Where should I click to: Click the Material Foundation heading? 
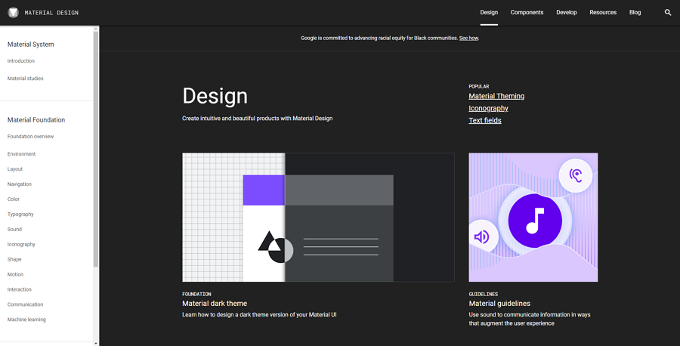pyautogui.click(x=36, y=120)
